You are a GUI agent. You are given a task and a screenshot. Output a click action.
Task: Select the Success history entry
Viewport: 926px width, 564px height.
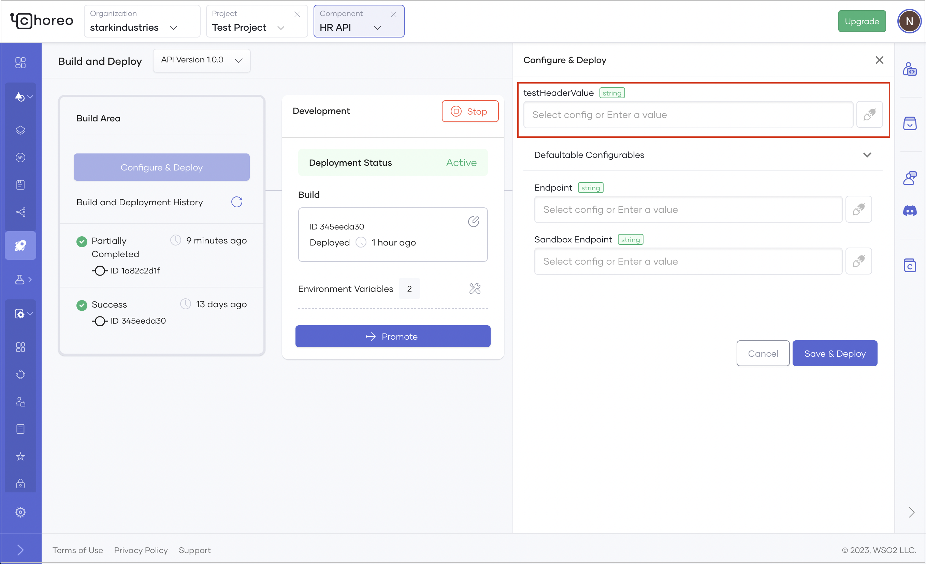[162, 312]
